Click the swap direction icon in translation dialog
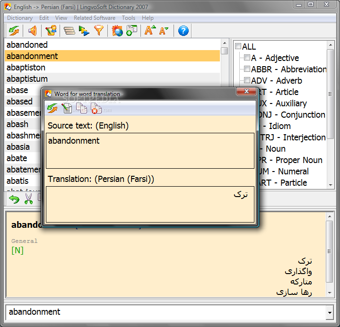The width and height of the screenshot is (340, 327). (x=52, y=108)
